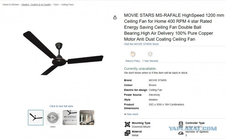Open the Home & Kitchen breadcrumb
The height and width of the screenshot is (139, 226).
11,5
